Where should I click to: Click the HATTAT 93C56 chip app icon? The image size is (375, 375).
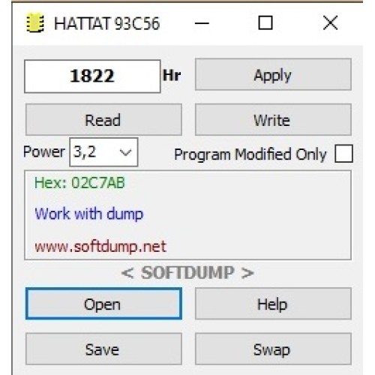[x=35, y=23]
